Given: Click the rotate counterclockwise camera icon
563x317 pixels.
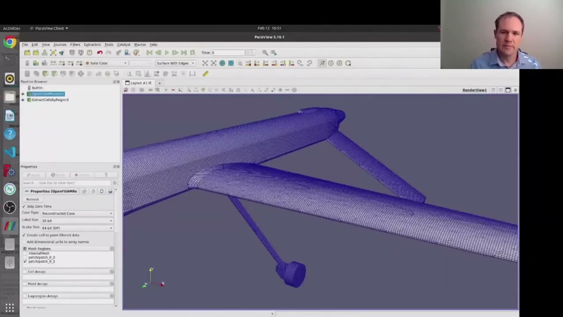Looking at the screenshot, I should pyautogui.click(x=309, y=63).
